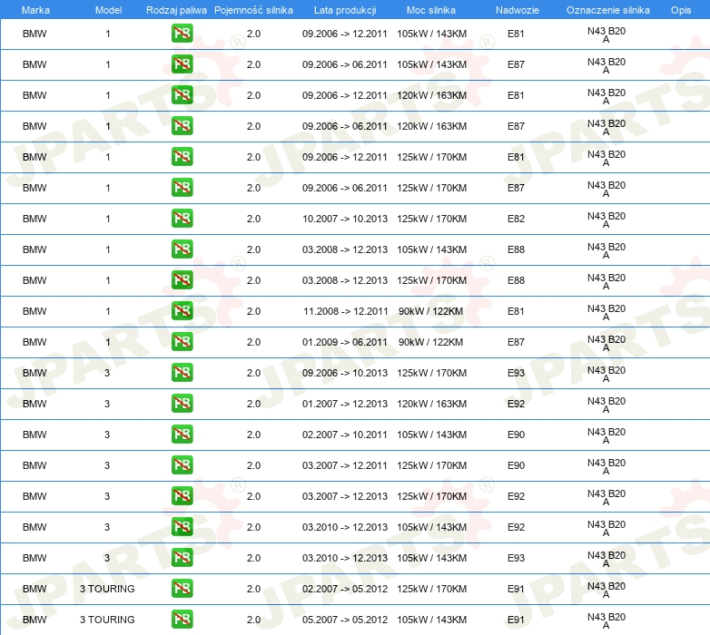This screenshot has width=710, height=635.
Task: Click date range 01.2009 -> 06.2011
Action: pyautogui.click(x=345, y=342)
